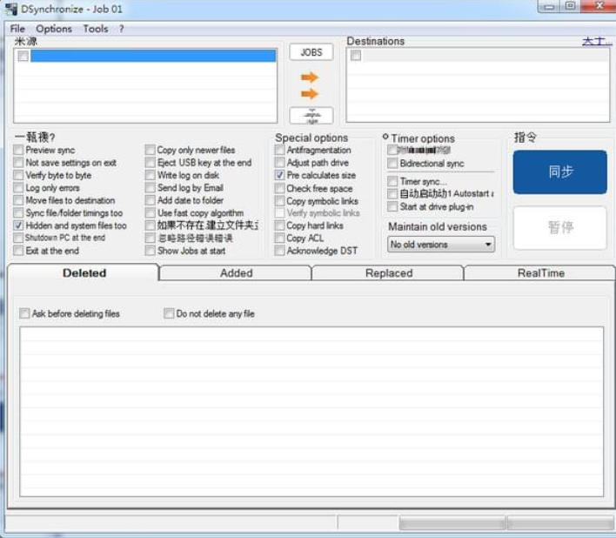This screenshot has width=616, height=538.
Task: Enable Write log on disk
Action: coord(150,175)
